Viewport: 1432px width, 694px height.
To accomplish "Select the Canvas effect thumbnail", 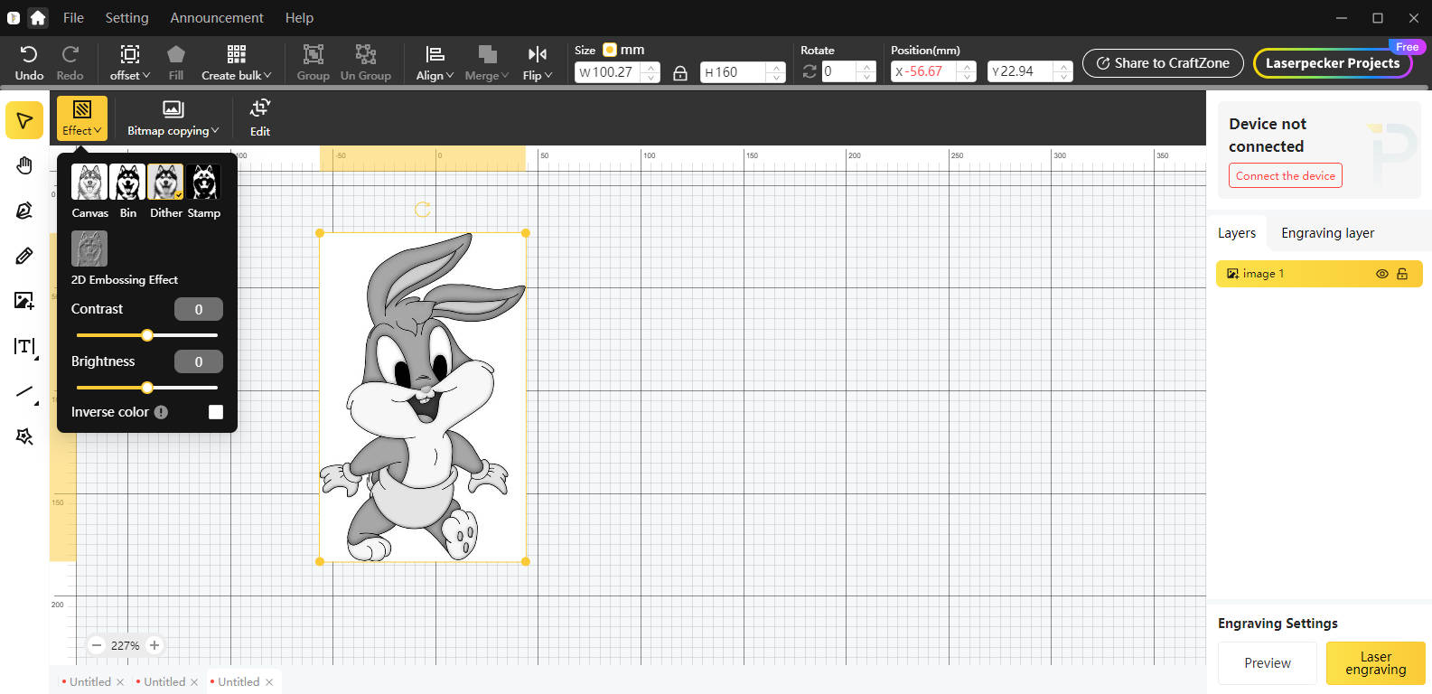I will (89, 182).
